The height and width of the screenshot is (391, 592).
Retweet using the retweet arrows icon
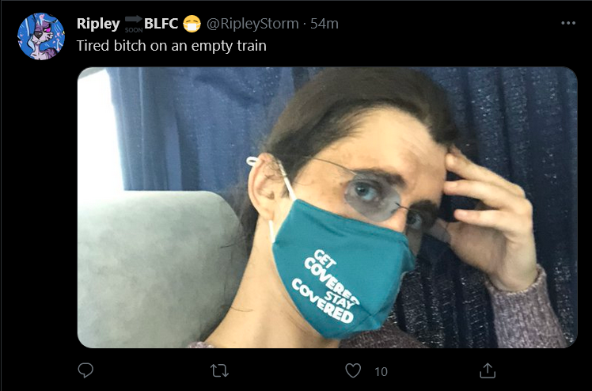coord(219,371)
